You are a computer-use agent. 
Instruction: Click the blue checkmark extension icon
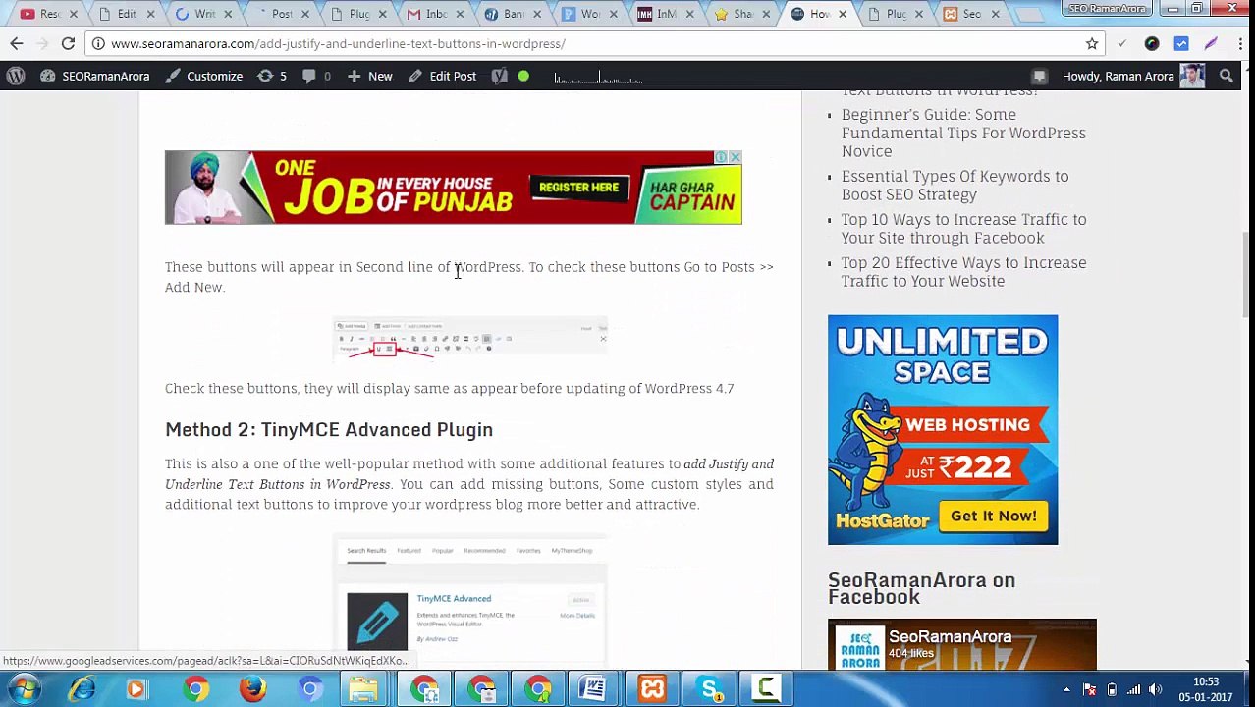[x=1181, y=43]
